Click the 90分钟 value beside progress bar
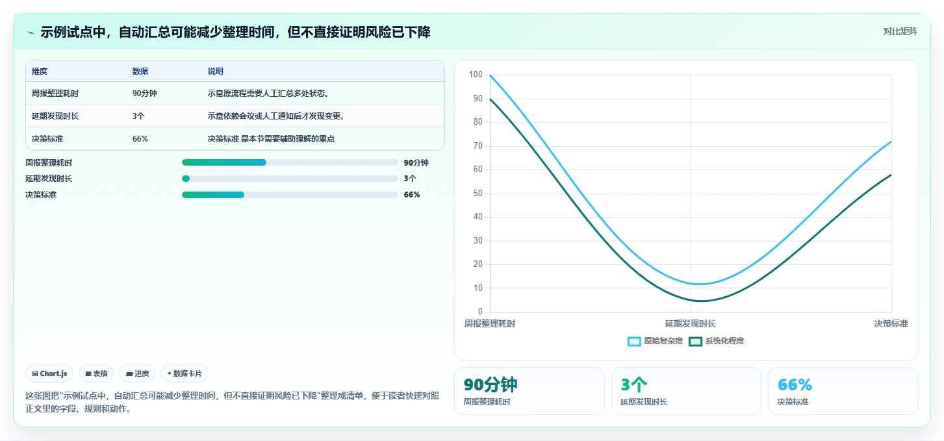This screenshot has width=944, height=441. click(416, 163)
